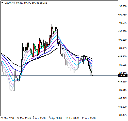Select the 5 Apr 00:00 time marker
The width and height of the screenshot is (128, 121).
(56, 118)
